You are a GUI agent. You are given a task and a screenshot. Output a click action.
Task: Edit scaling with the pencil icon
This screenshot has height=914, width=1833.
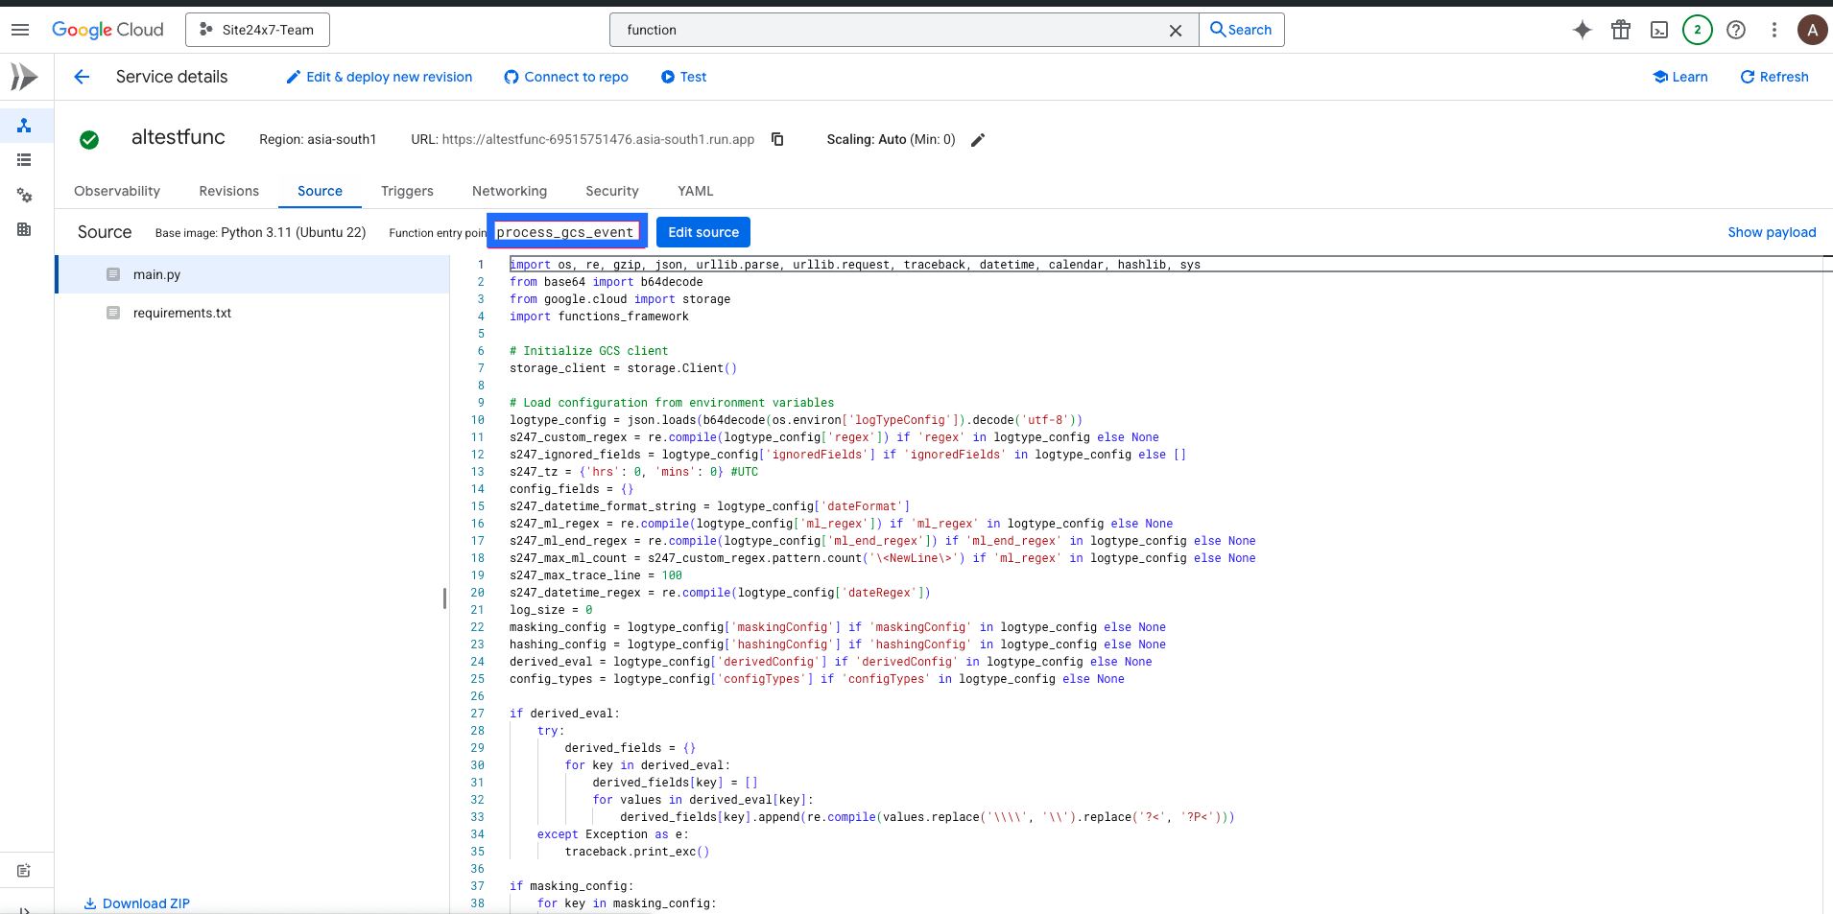tap(978, 140)
